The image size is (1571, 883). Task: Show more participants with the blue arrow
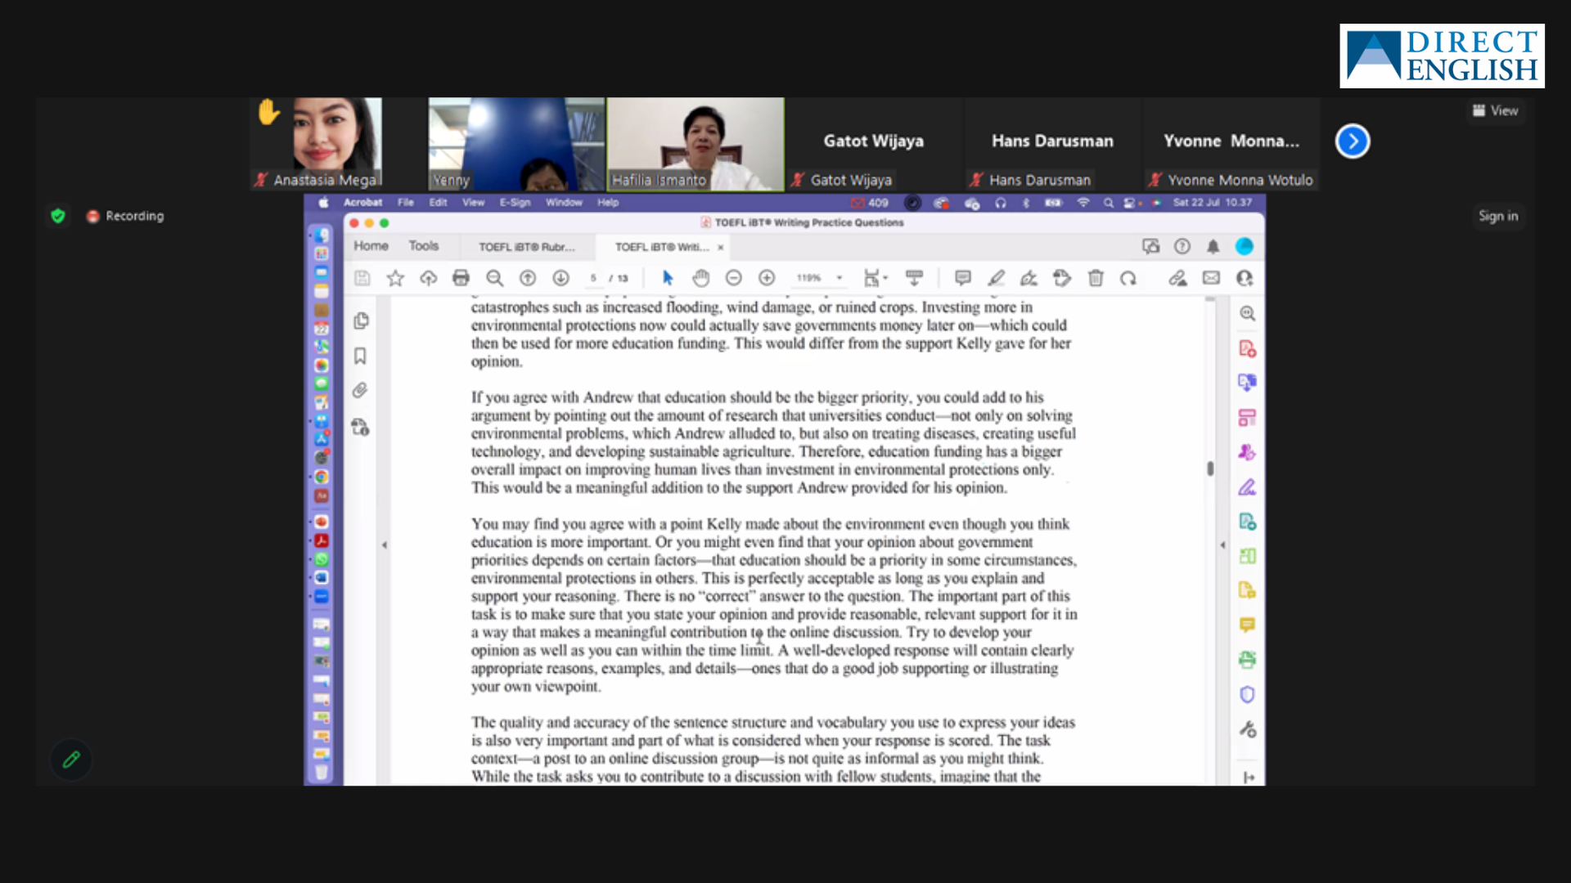click(x=1353, y=141)
